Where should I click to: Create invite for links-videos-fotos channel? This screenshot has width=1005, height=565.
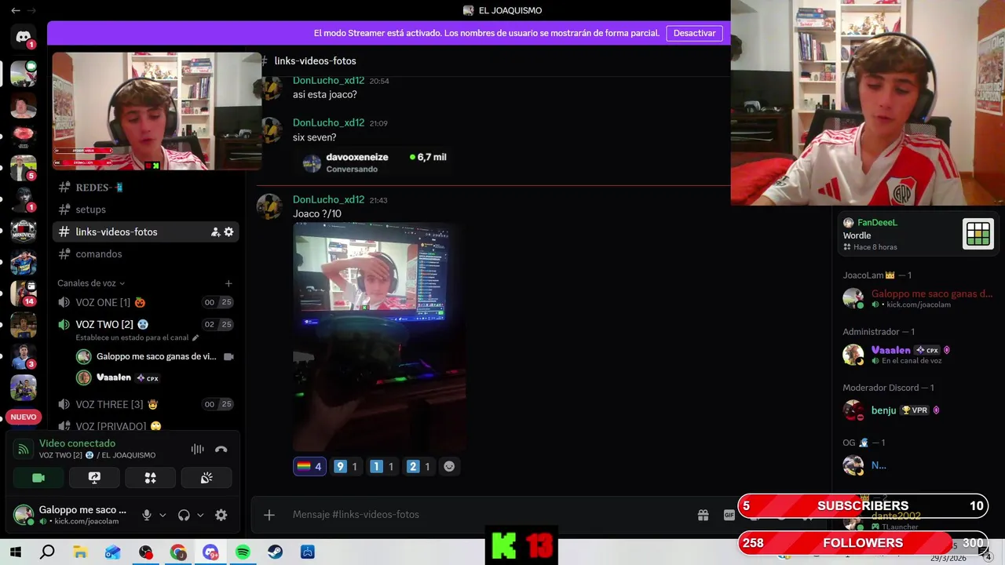[x=215, y=232]
